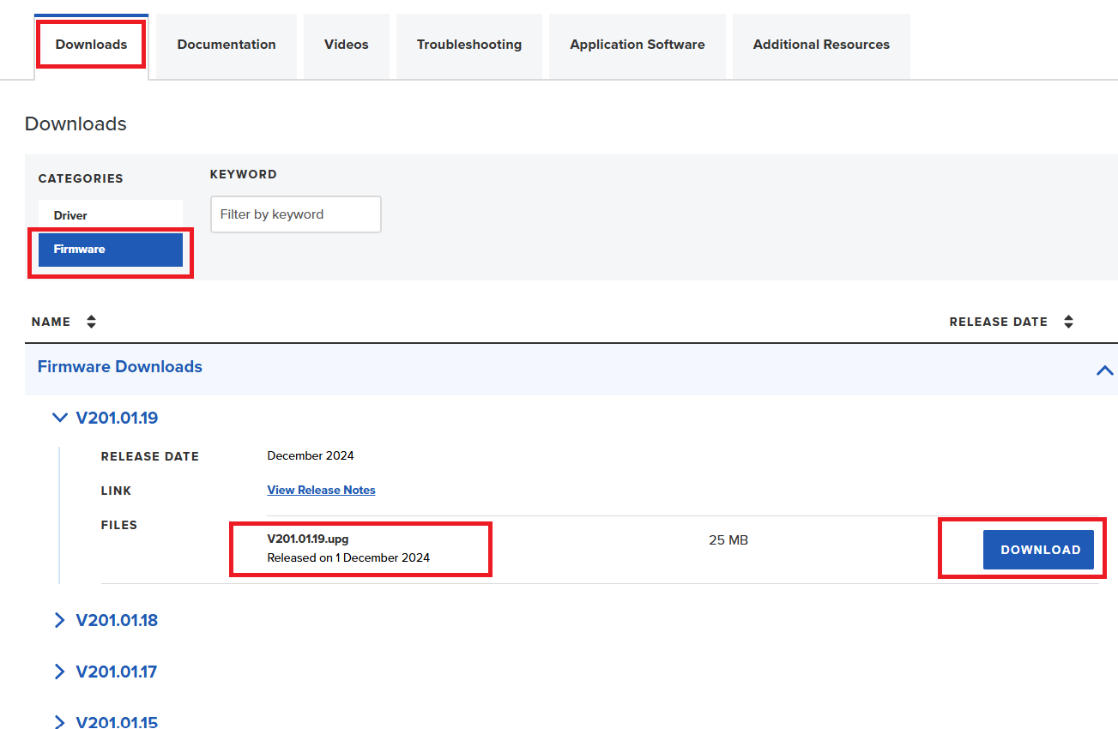Click the V201.01.19.upg file name
Screen dimensions: 1118x729
(x=308, y=539)
